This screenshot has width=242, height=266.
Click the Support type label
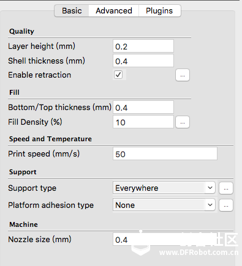click(32, 188)
